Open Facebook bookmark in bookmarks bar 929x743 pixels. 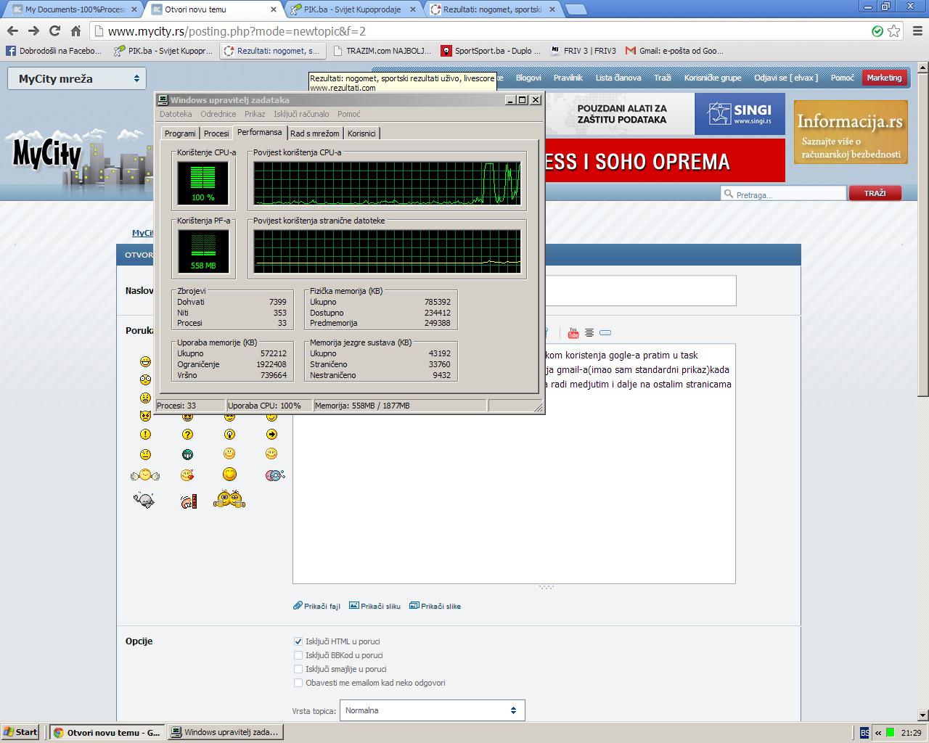click(x=54, y=51)
